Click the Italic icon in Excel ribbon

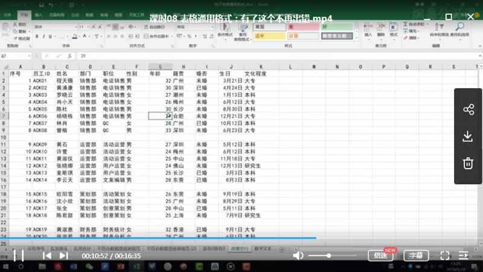pos(44,37)
